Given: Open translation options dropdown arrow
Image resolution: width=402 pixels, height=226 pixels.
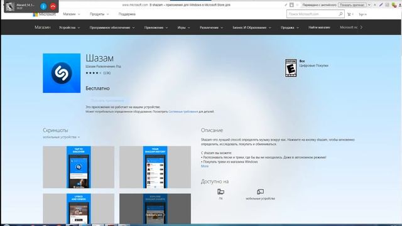Looking at the screenshot, I should [x=369, y=5].
